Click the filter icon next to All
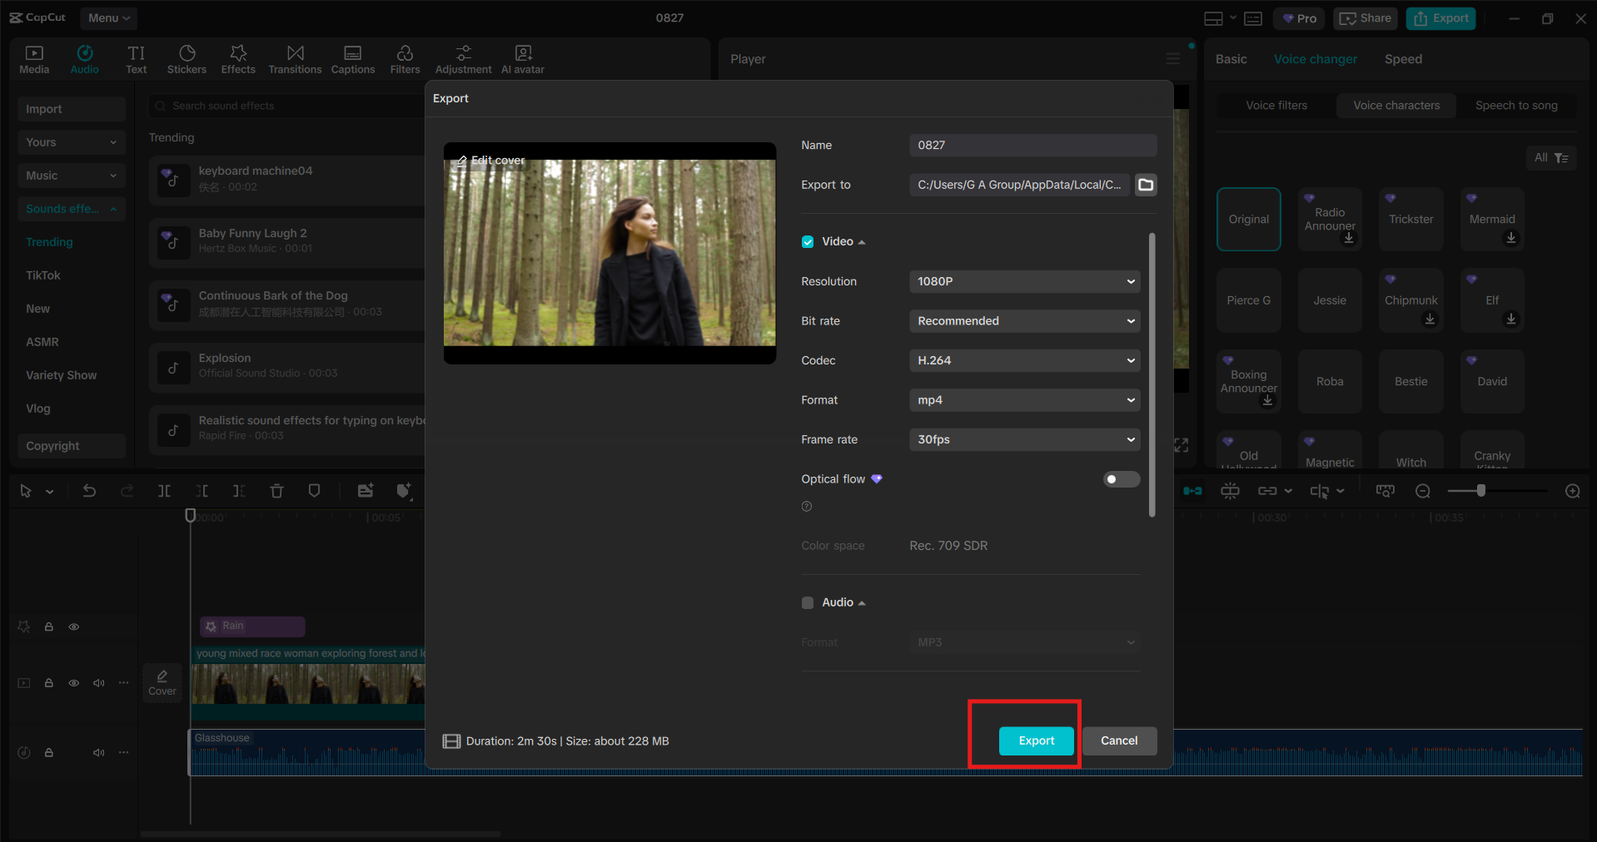The height and width of the screenshot is (842, 1597). click(x=1561, y=158)
